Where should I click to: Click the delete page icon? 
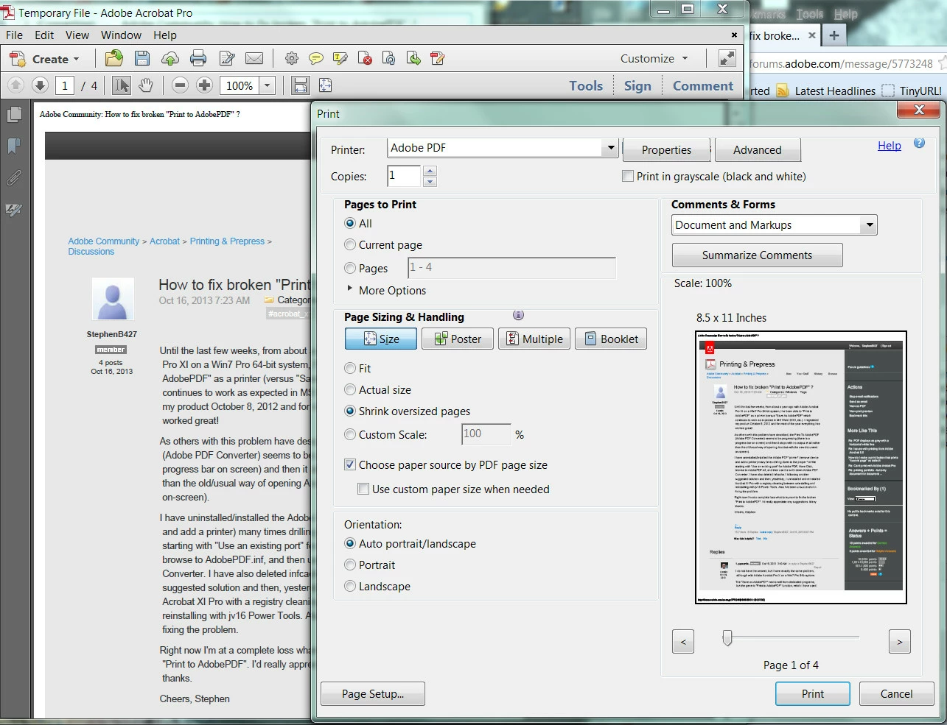[365, 59]
